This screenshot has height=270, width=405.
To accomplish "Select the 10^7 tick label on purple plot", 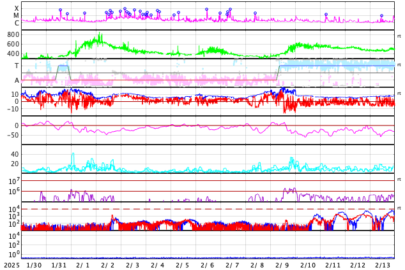I will tap(13, 181).
